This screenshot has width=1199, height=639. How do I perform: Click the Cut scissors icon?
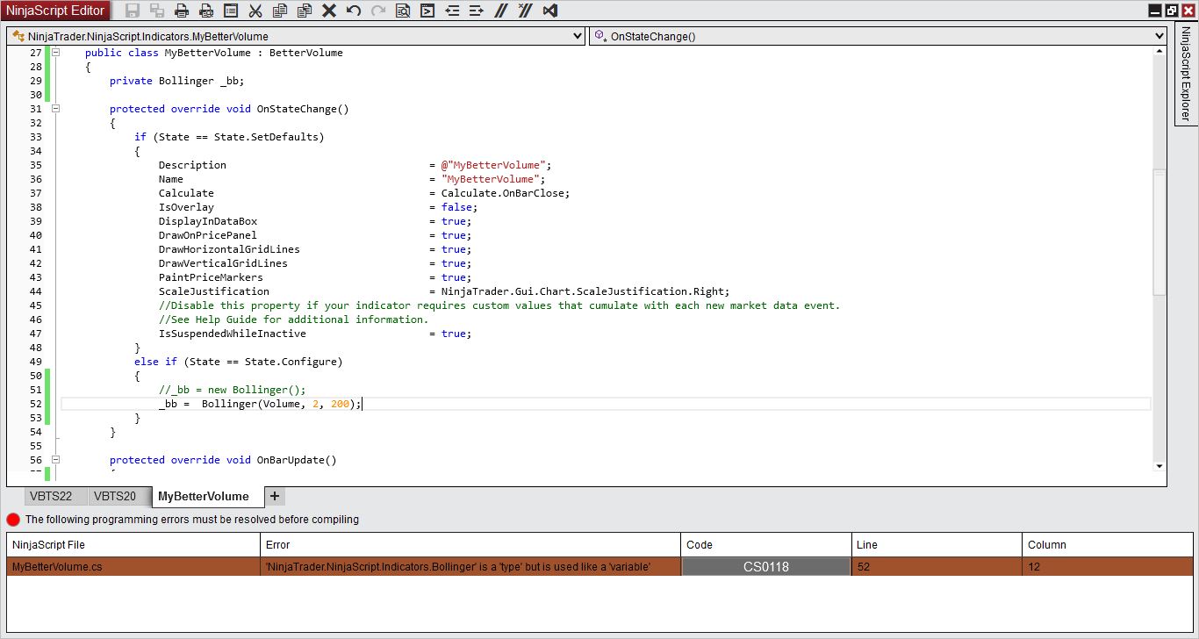point(255,11)
